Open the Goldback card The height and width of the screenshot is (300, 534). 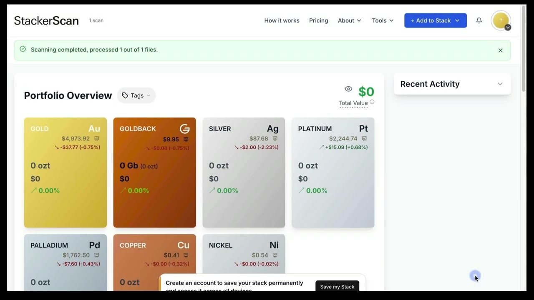[155, 172]
